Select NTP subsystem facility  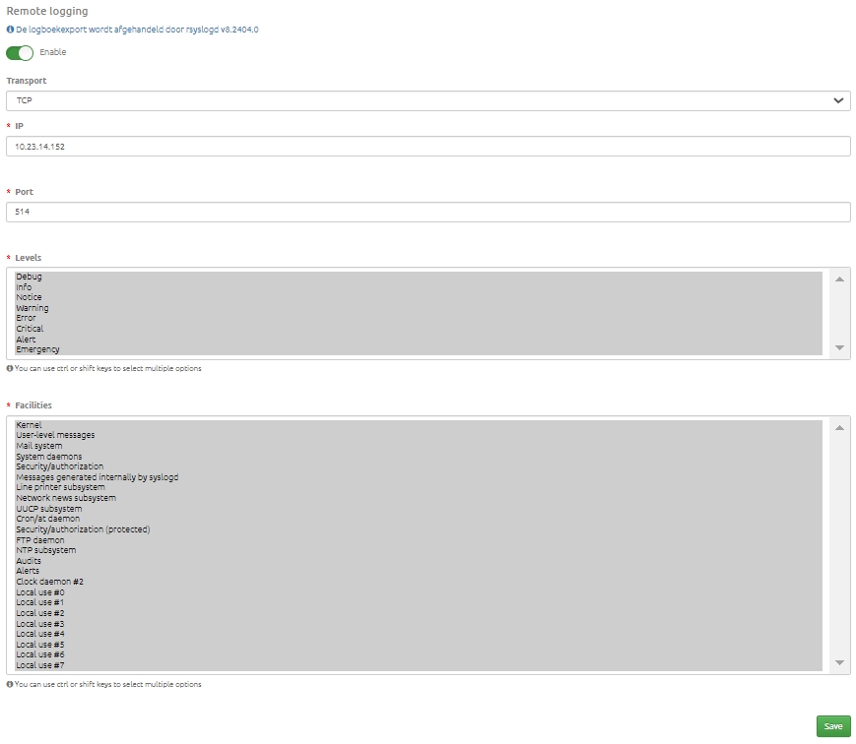(x=419, y=550)
